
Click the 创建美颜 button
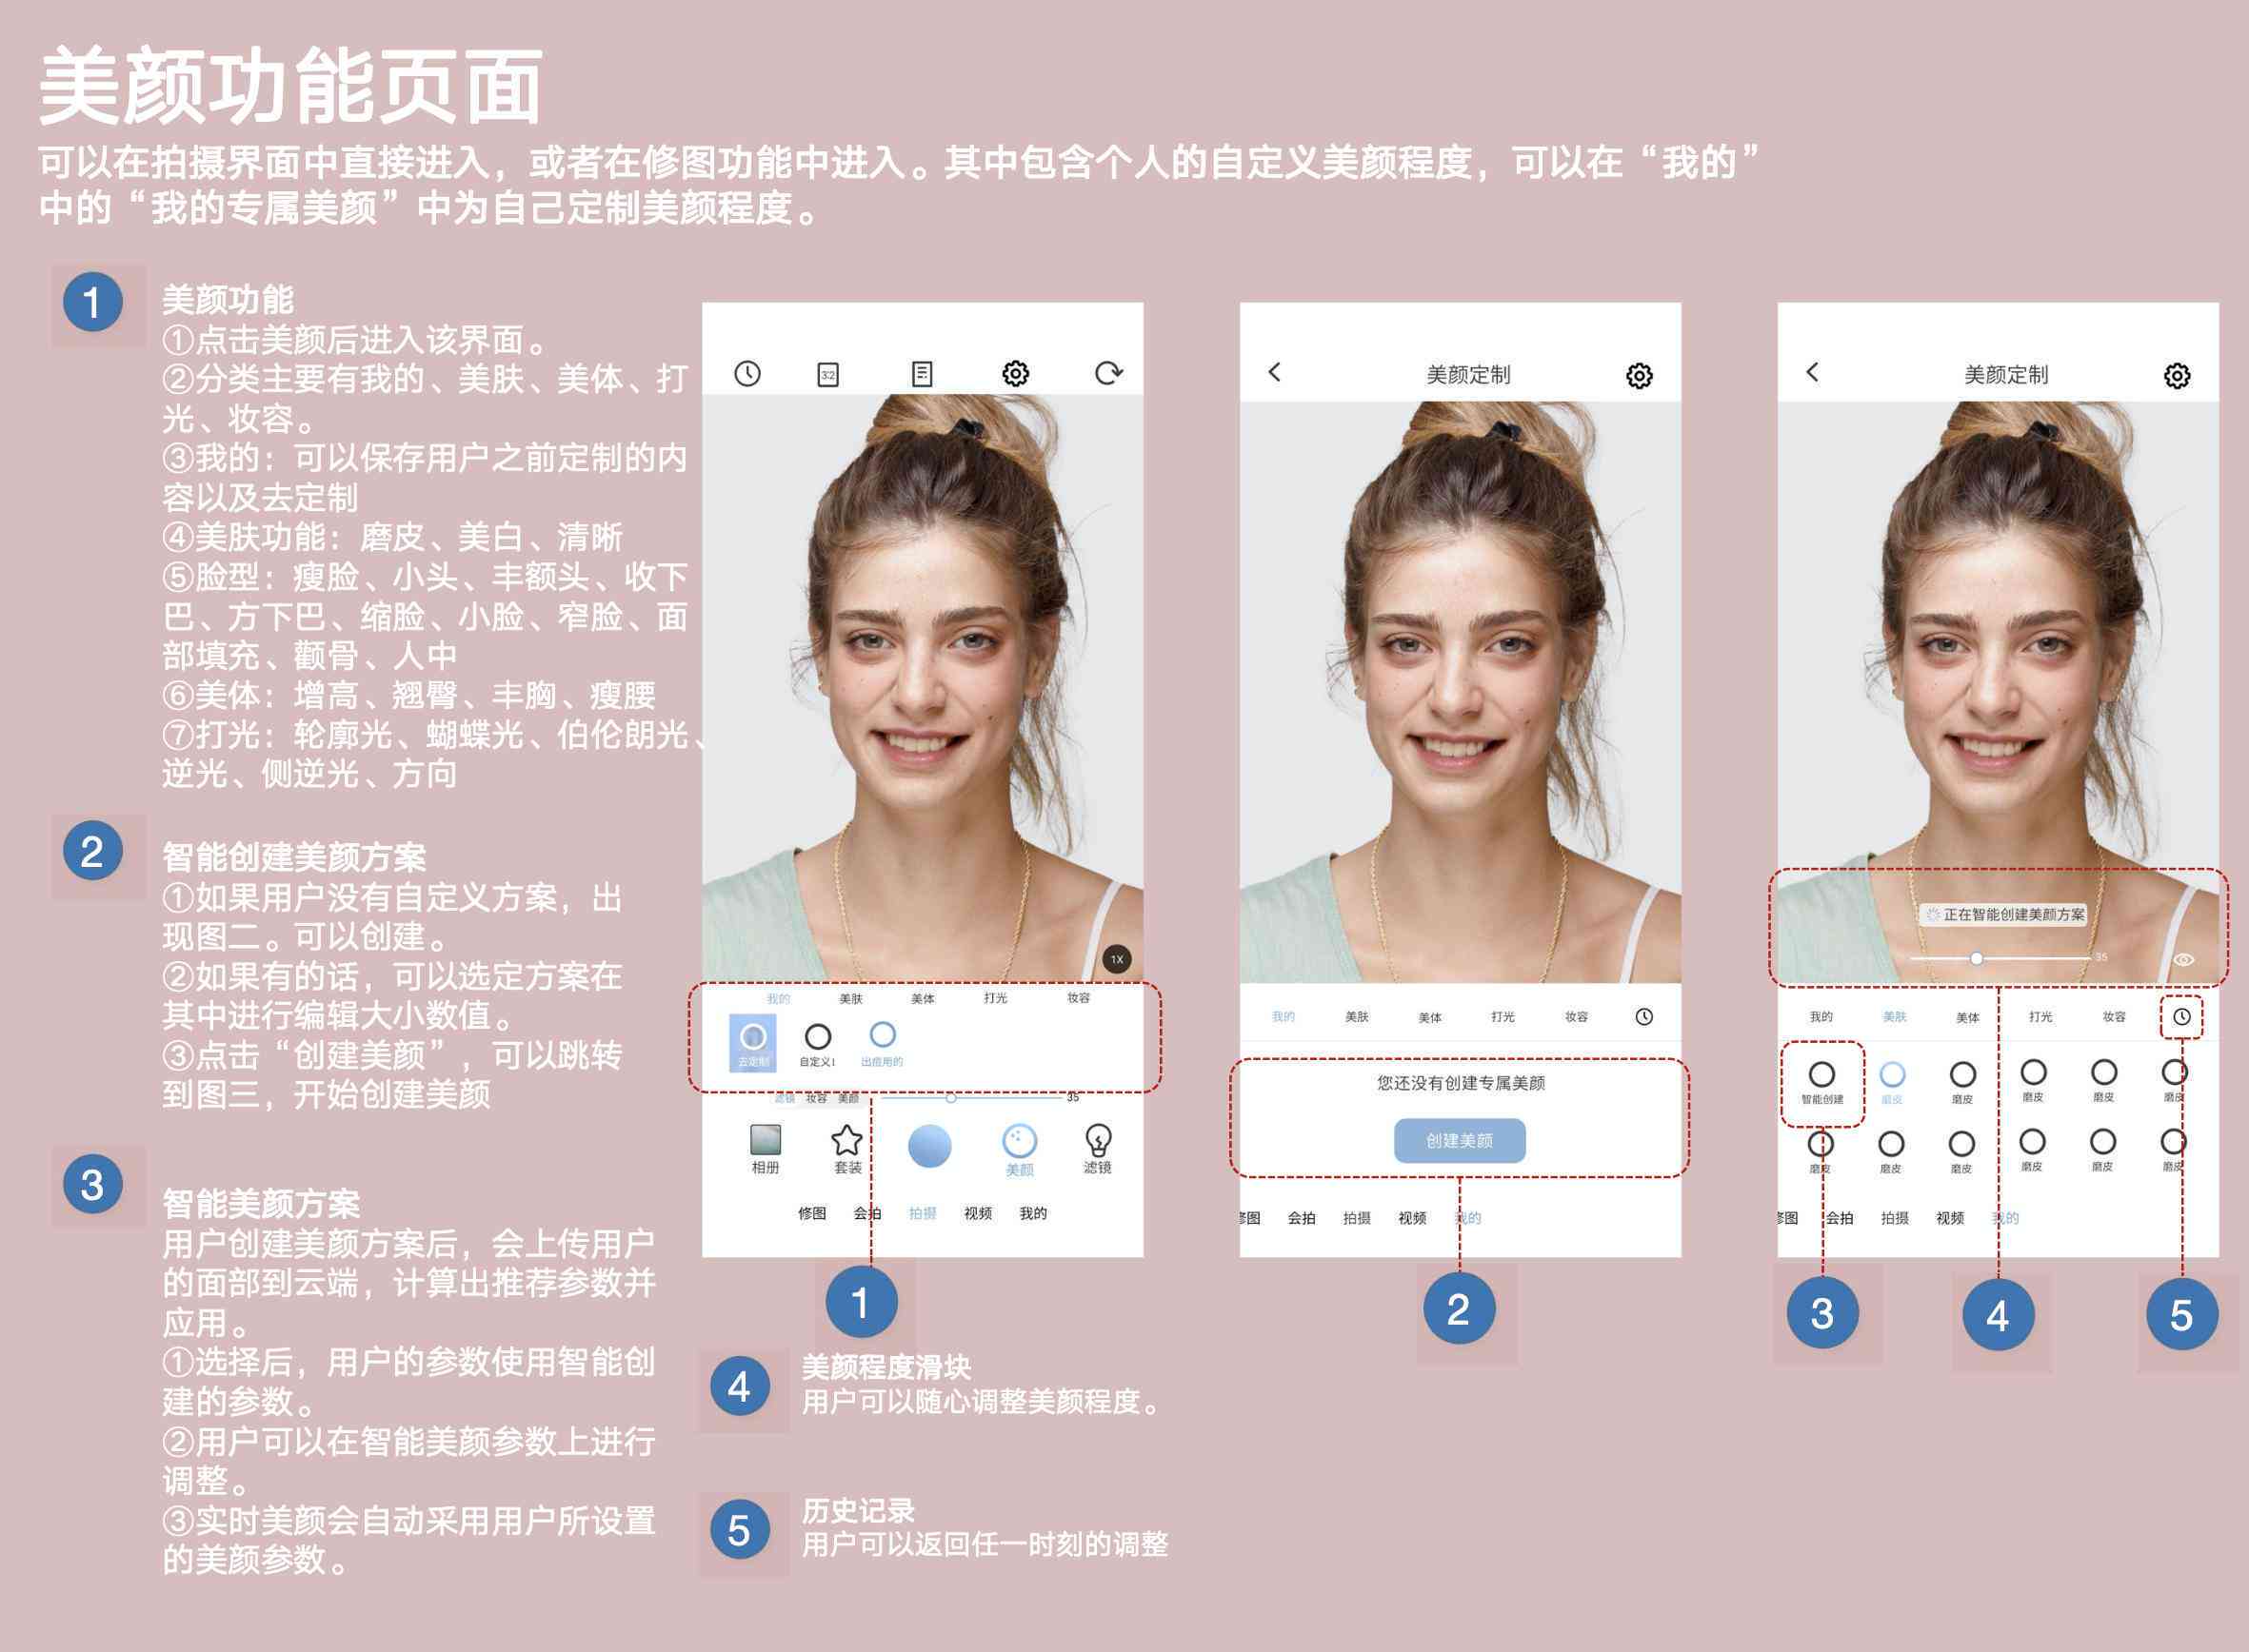pyautogui.click(x=1460, y=1140)
